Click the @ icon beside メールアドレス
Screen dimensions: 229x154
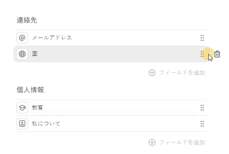point(22,38)
